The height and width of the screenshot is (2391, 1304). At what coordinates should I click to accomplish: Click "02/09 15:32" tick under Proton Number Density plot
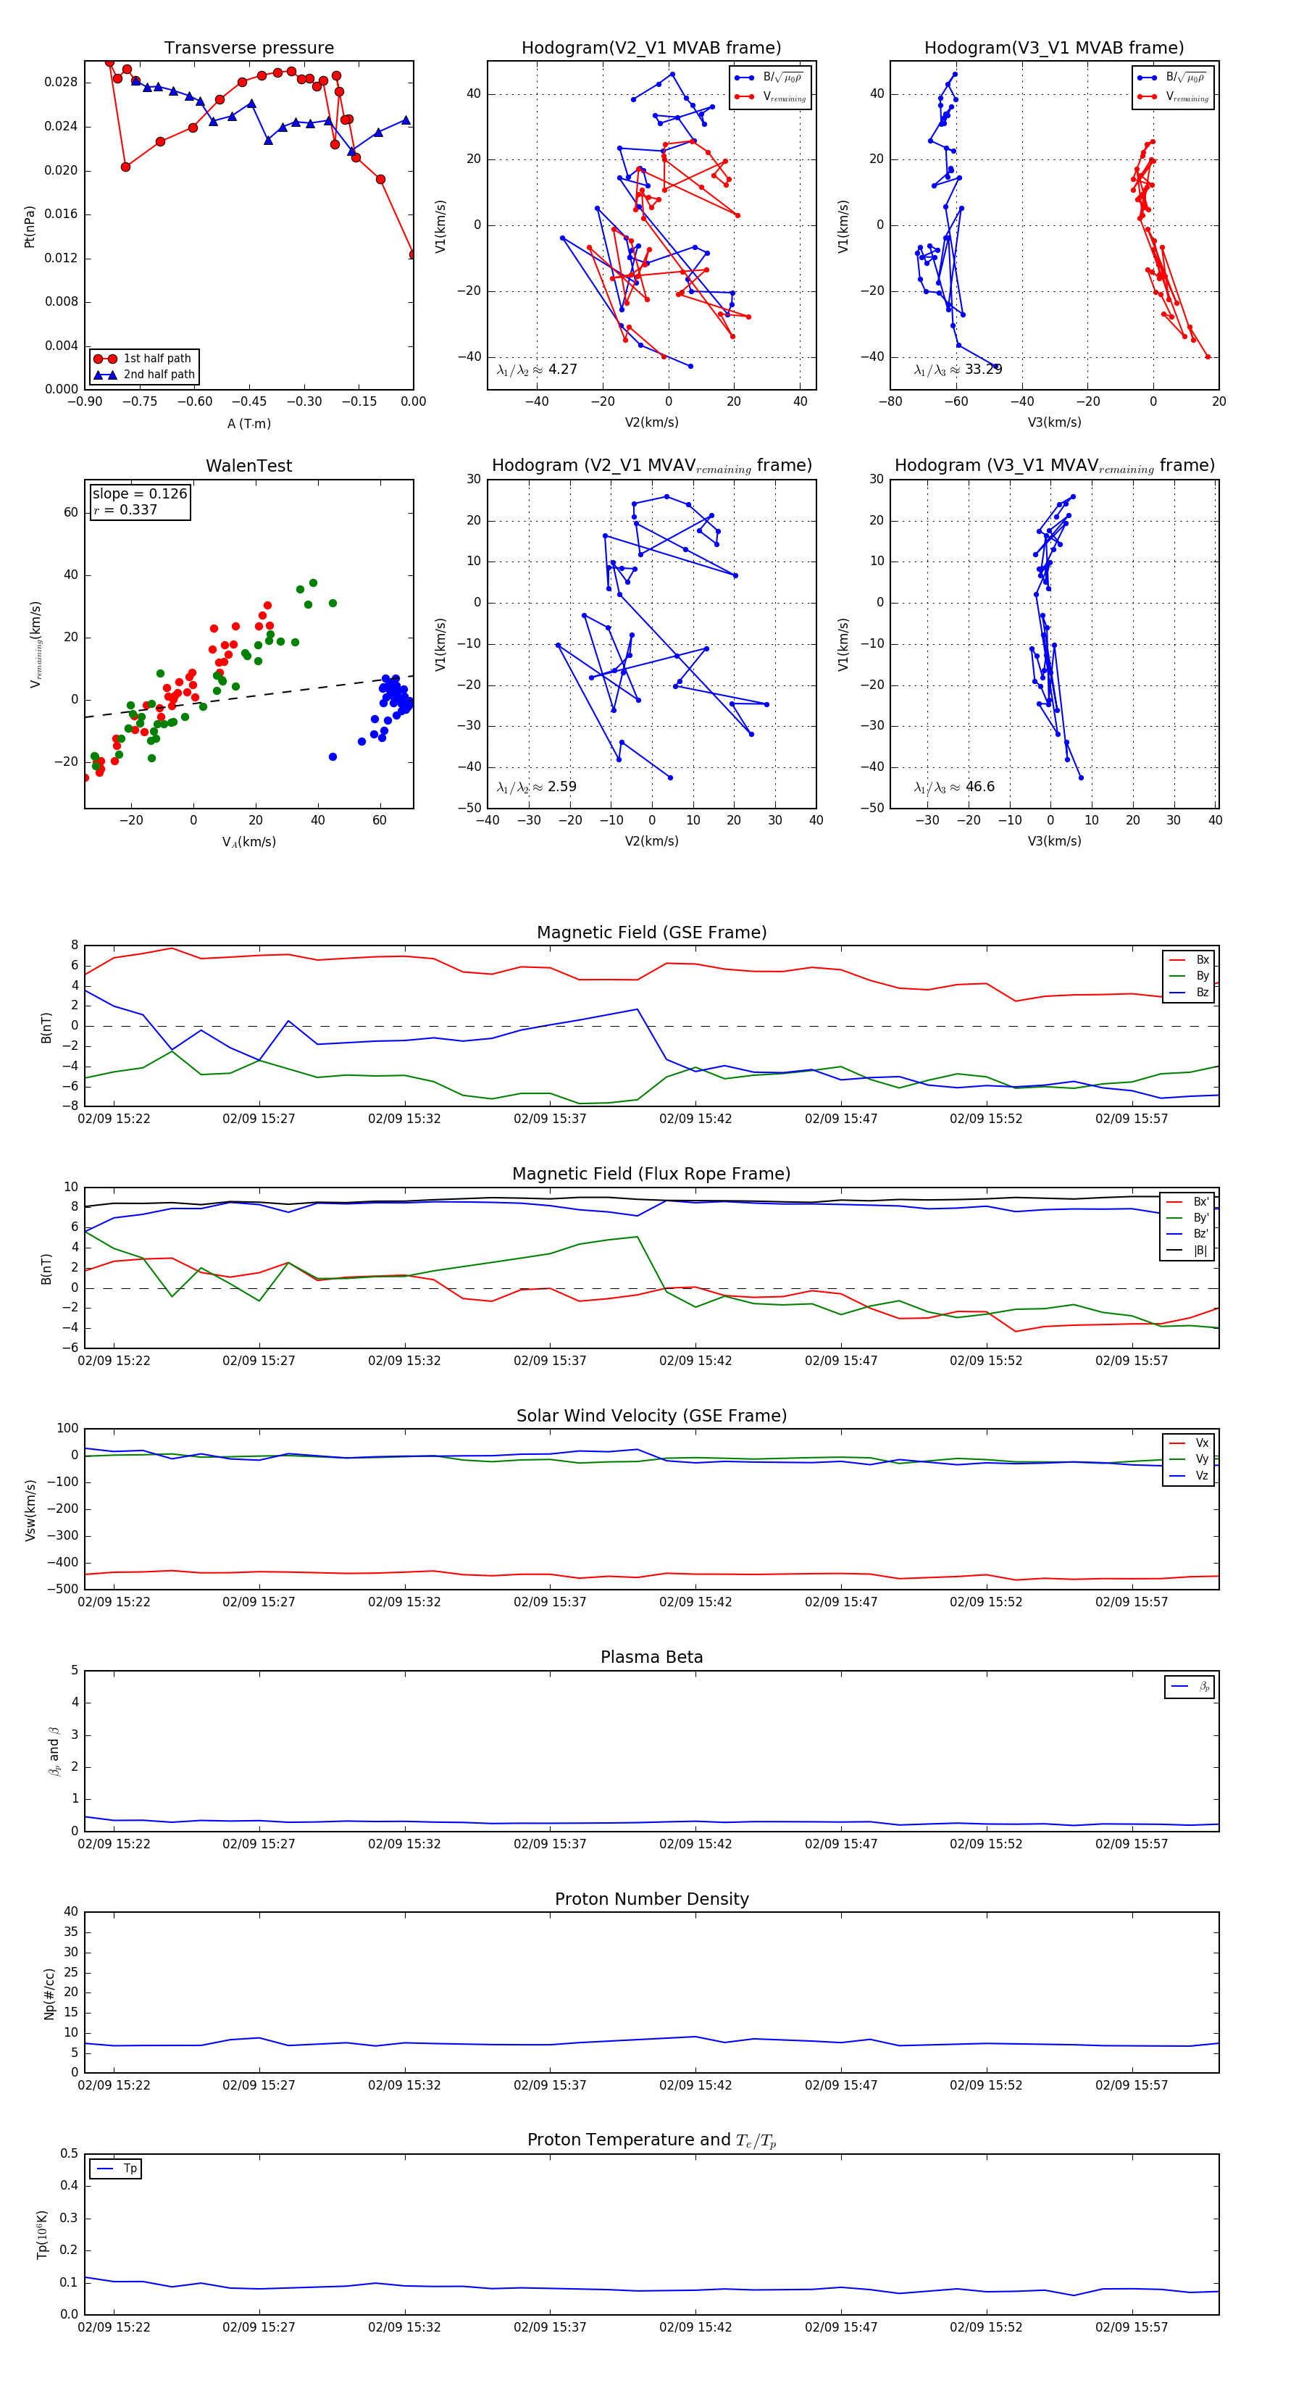[x=404, y=2086]
